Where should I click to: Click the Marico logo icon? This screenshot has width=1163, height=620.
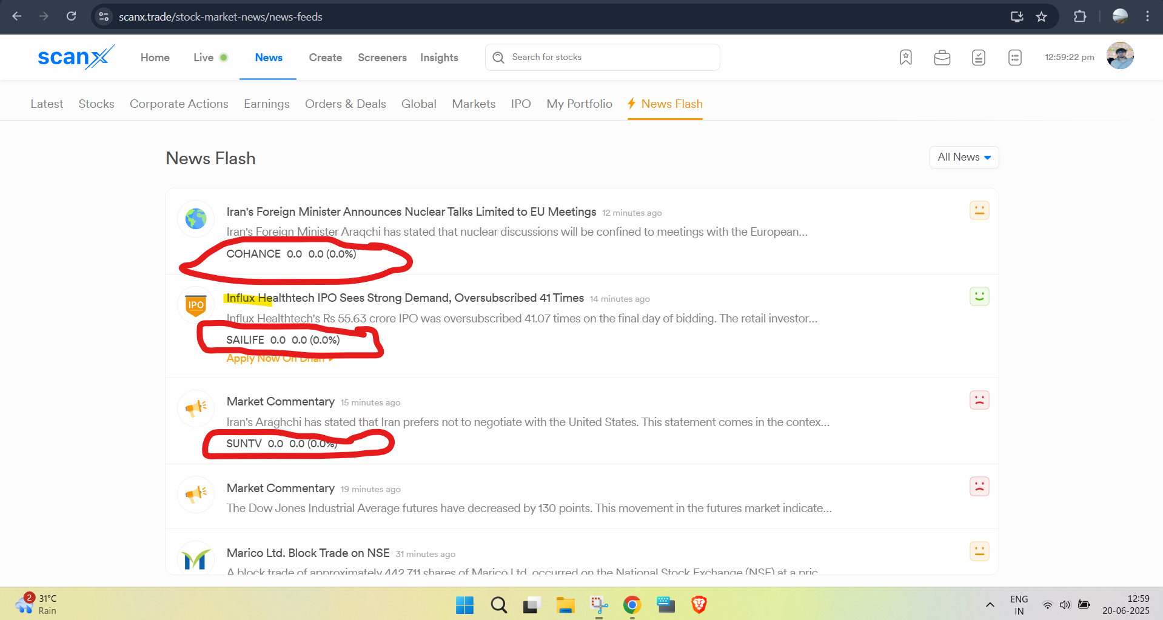[x=196, y=559]
